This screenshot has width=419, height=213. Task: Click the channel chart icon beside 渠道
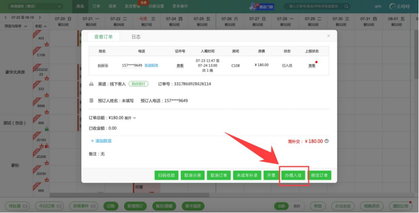point(91,84)
